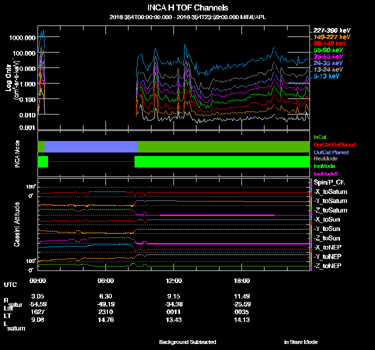The height and width of the screenshot is (350, 375).
Task: Select the 5-13 keV legend entry
Action: tap(327, 76)
